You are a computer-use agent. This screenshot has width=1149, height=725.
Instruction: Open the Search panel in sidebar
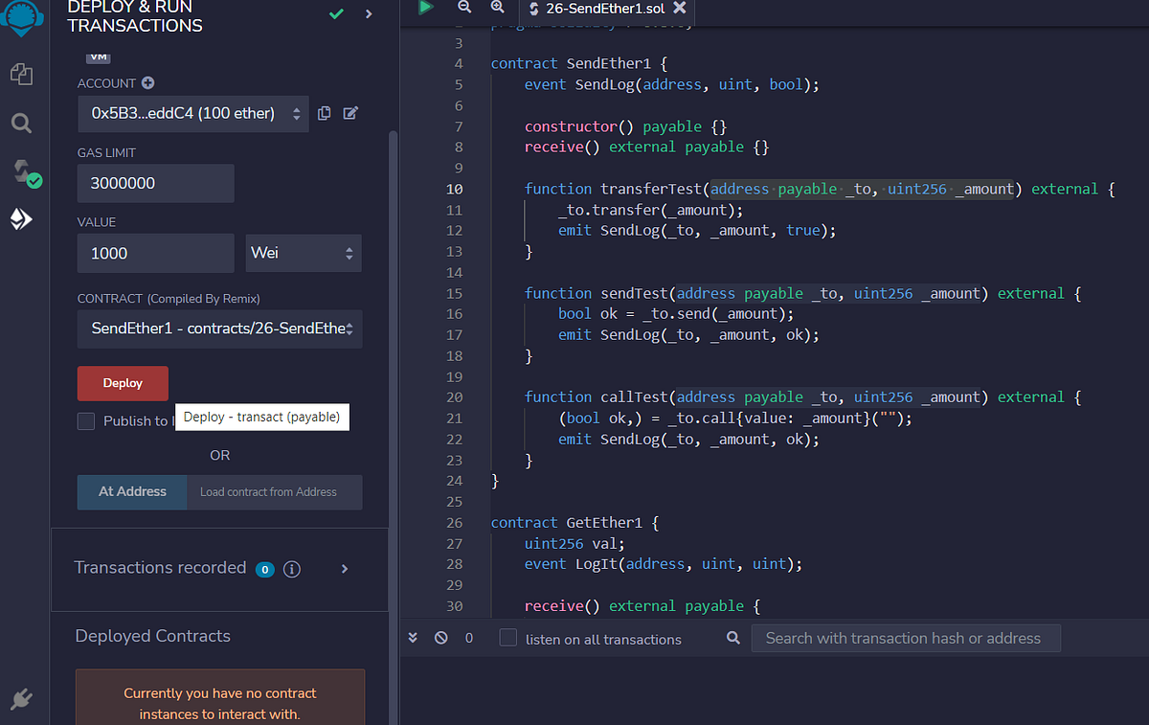coord(22,123)
